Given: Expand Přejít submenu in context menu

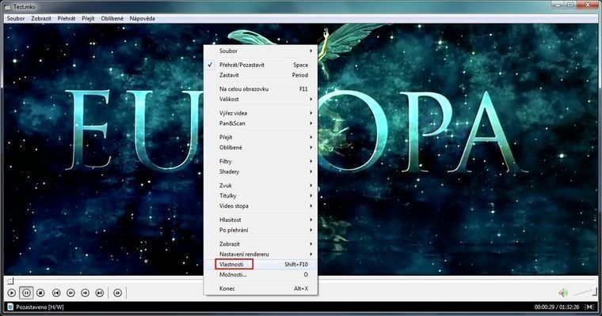Looking at the screenshot, I should click(261, 137).
